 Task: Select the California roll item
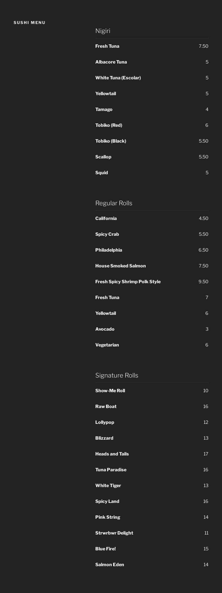pos(106,218)
